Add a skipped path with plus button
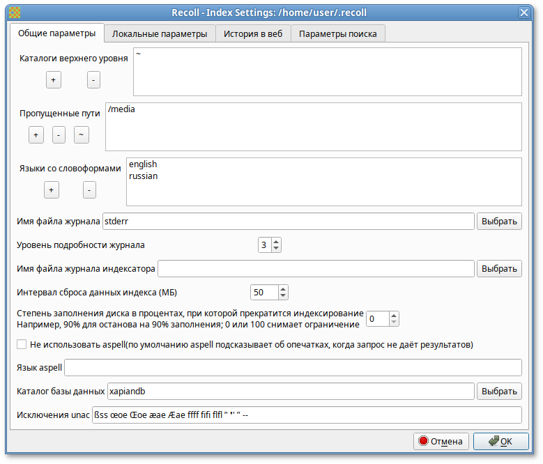This screenshot has width=543, height=464. (x=36, y=134)
